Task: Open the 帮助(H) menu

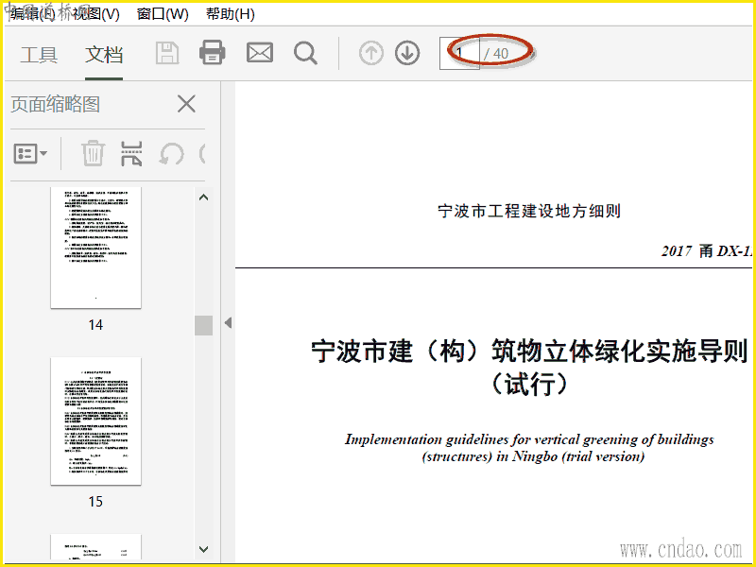Action: (230, 13)
